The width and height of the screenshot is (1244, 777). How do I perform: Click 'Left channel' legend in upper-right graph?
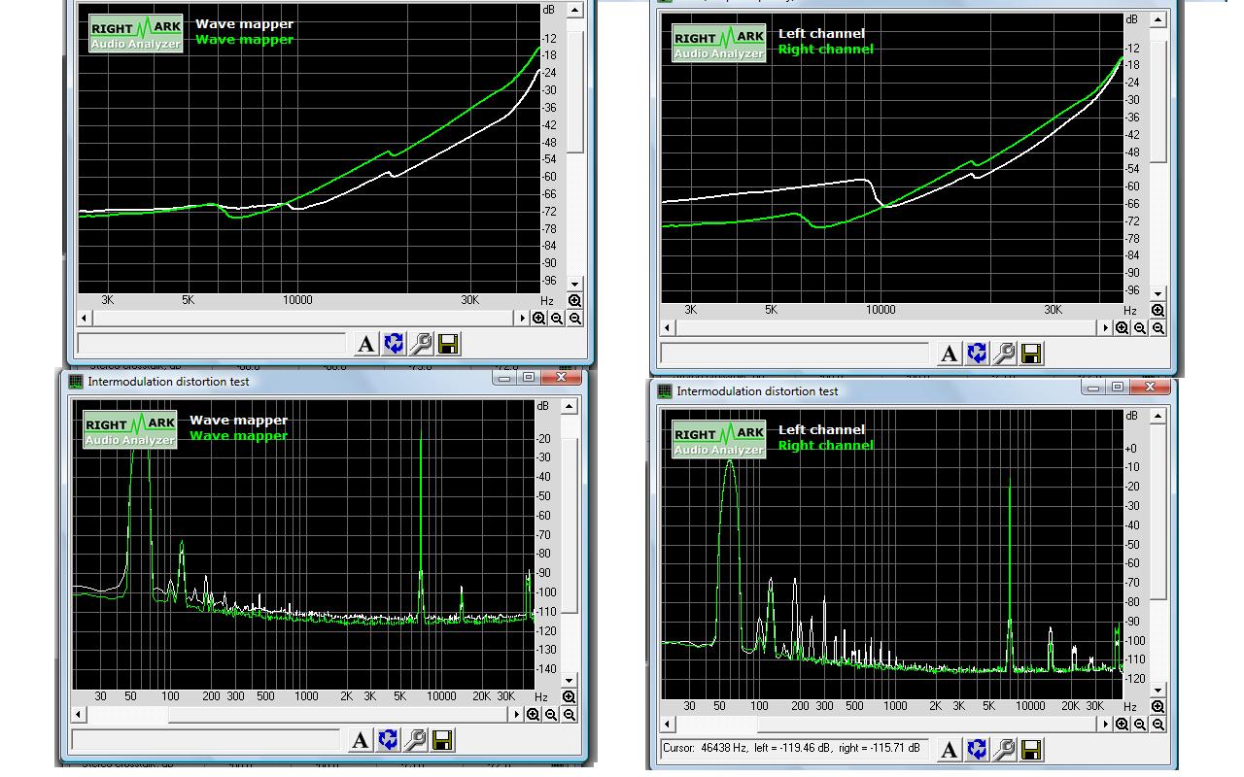coord(821,34)
